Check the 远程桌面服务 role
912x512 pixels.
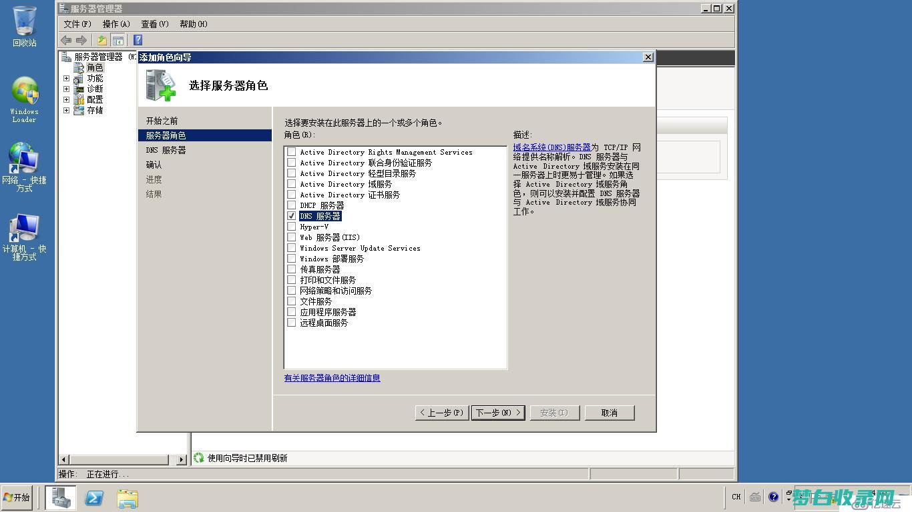tap(291, 323)
